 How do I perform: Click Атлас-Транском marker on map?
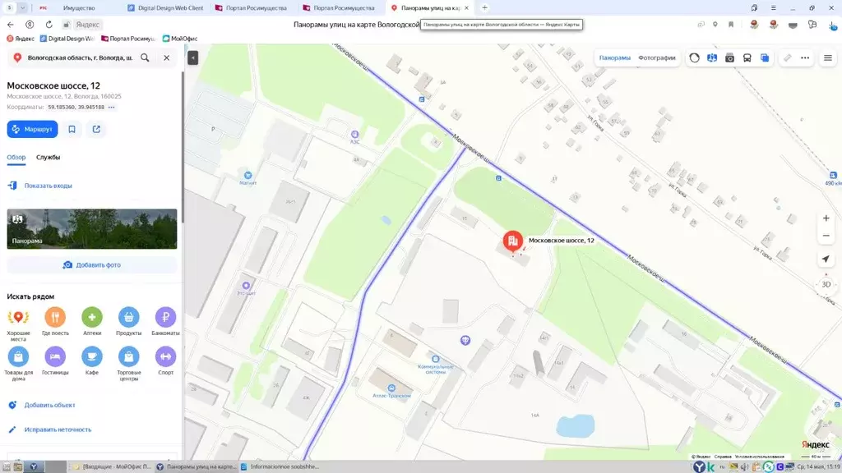391,388
